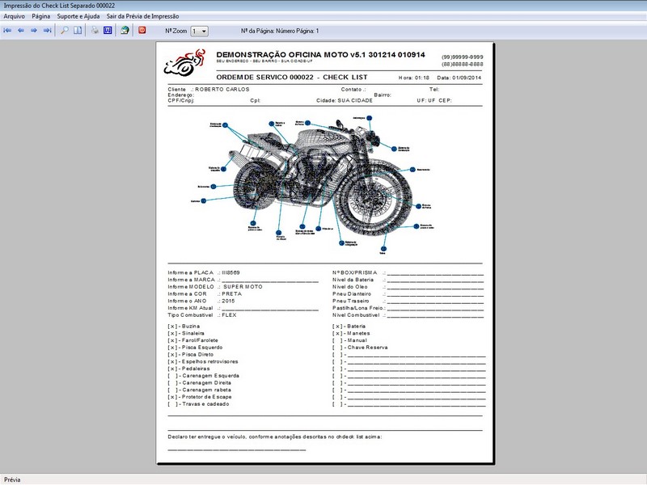Viewport: 647px width, 485px height.
Task: Jump to the last page of preview
Action: coord(48,31)
